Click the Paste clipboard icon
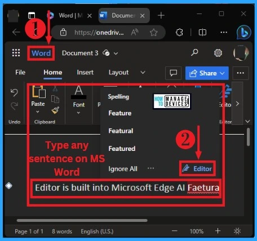The image size is (257, 241). (39, 92)
